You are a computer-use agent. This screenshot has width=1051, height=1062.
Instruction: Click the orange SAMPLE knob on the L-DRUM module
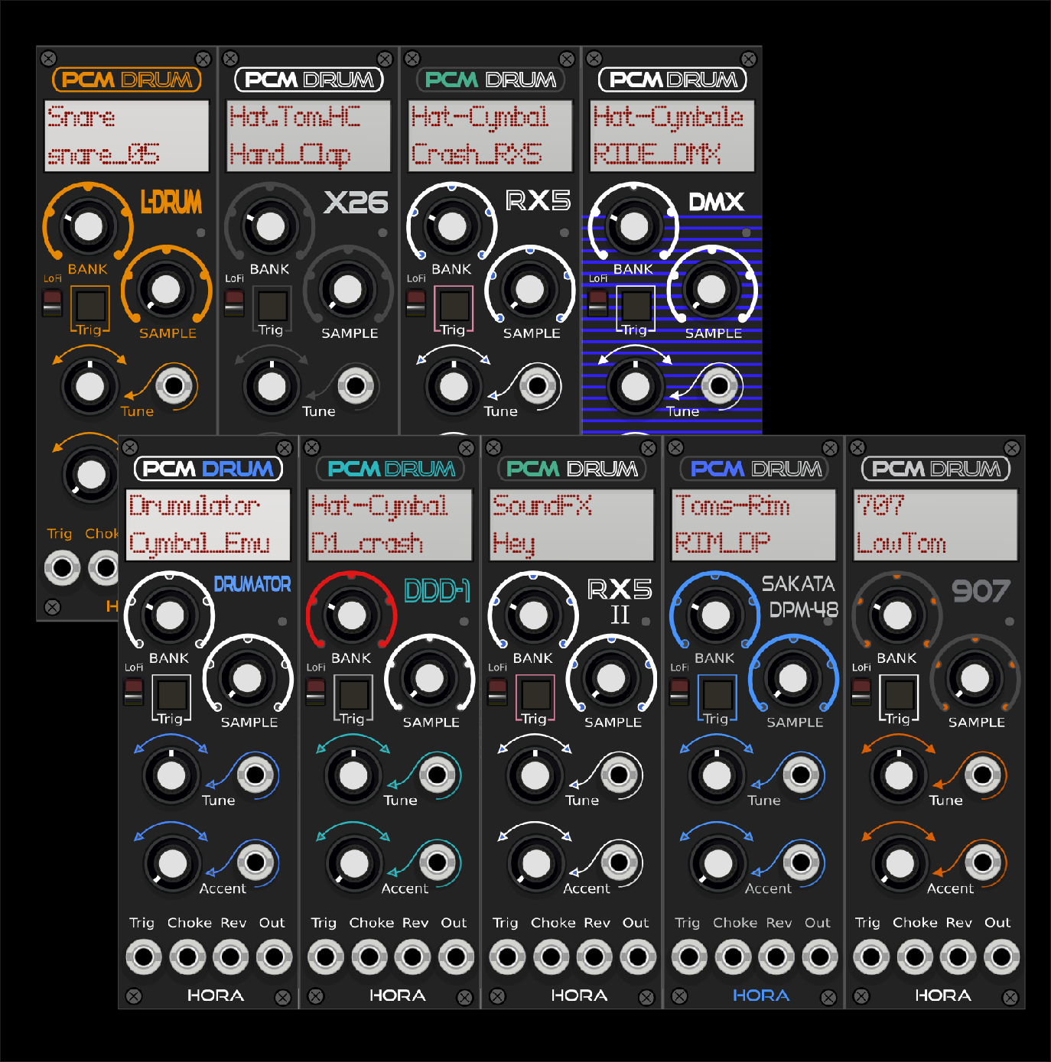(x=166, y=289)
